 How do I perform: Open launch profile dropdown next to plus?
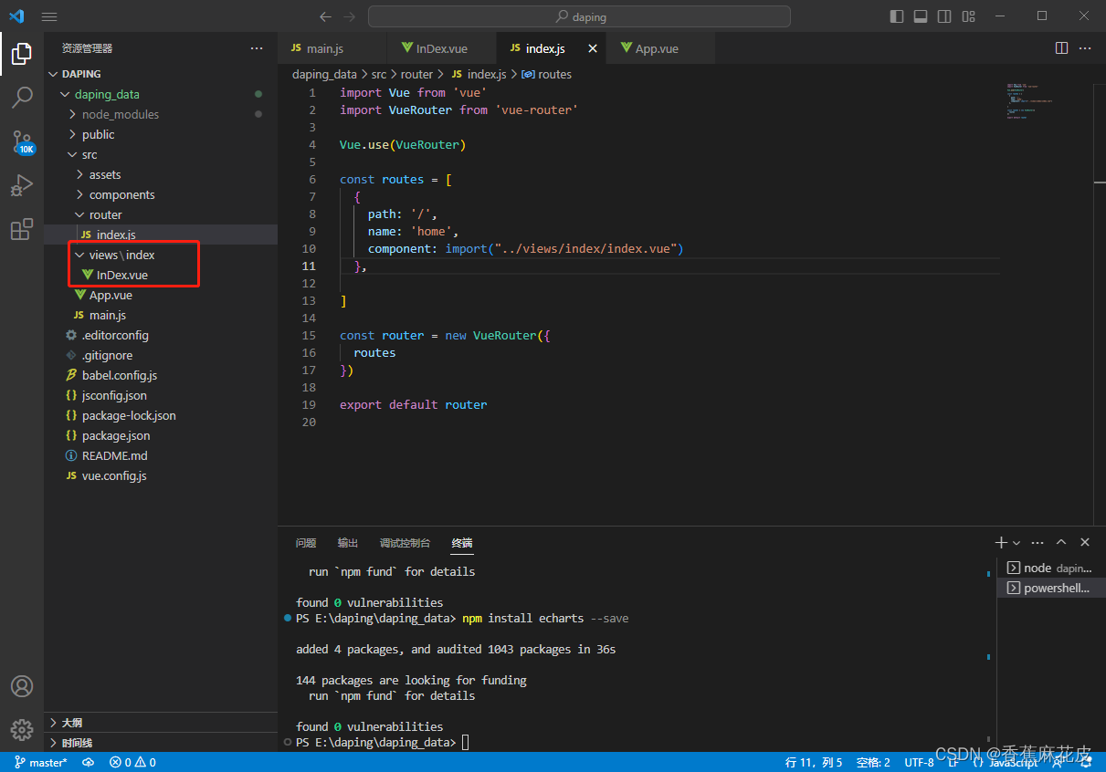click(1016, 543)
